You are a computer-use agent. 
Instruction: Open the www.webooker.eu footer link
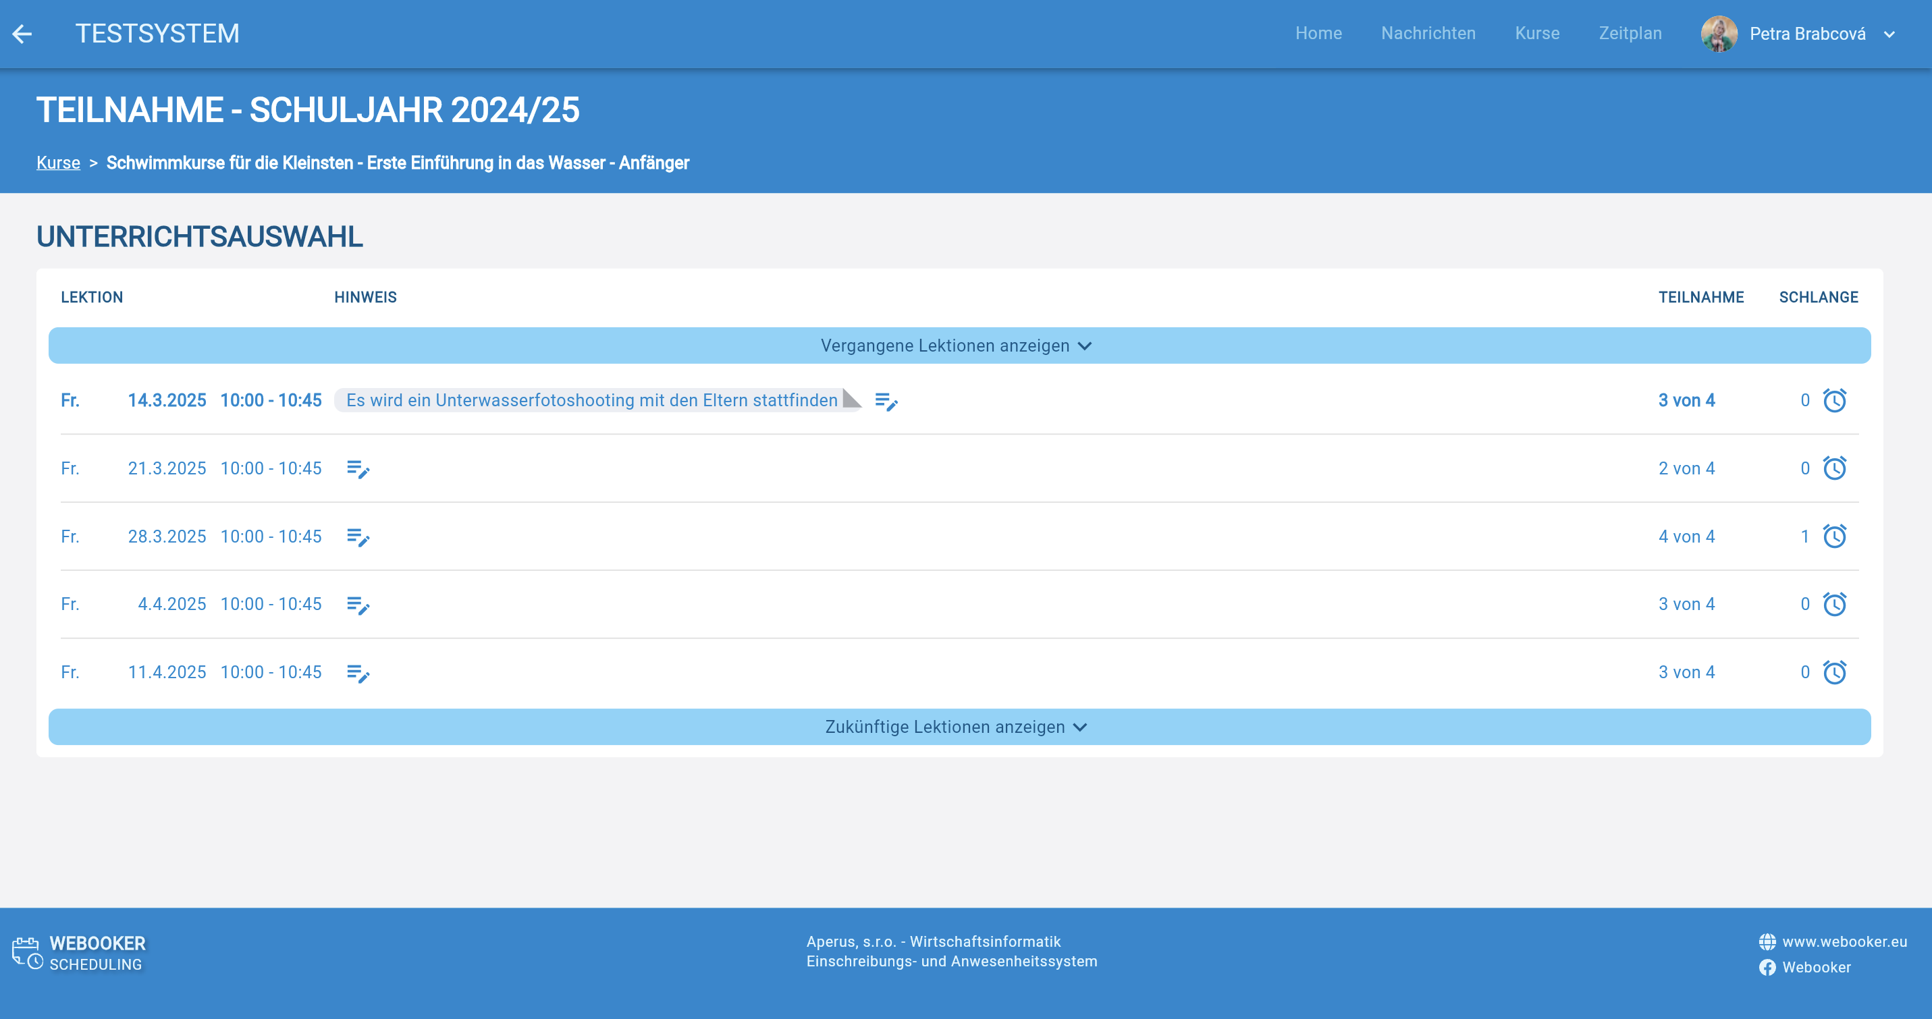pyautogui.click(x=1844, y=941)
